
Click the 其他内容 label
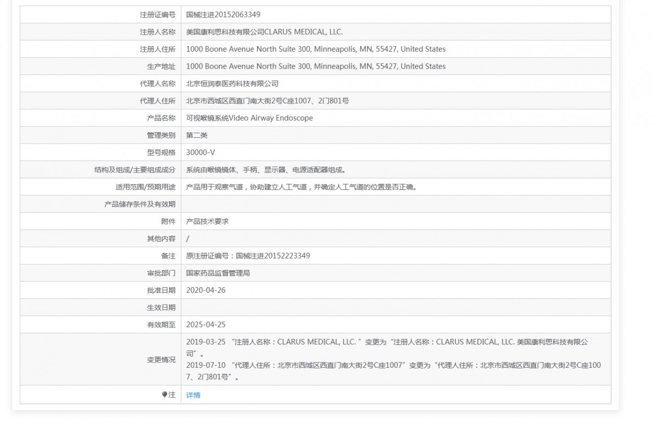[161, 239]
